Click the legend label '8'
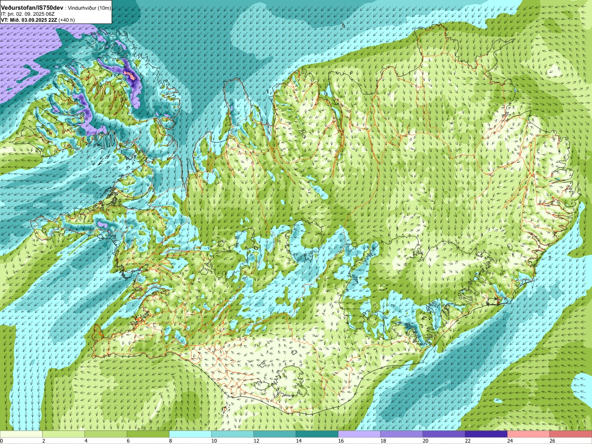Image resolution: width=592 pixels, height=444 pixels. (x=171, y=441)
